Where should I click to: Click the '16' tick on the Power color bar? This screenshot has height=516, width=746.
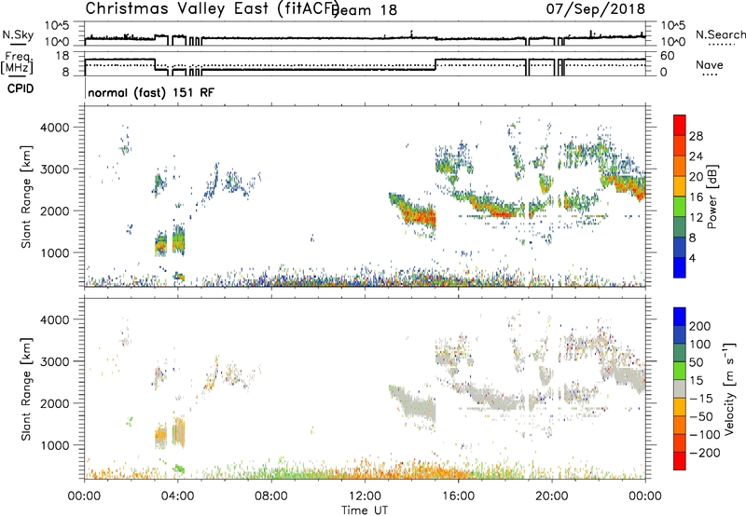696,197
